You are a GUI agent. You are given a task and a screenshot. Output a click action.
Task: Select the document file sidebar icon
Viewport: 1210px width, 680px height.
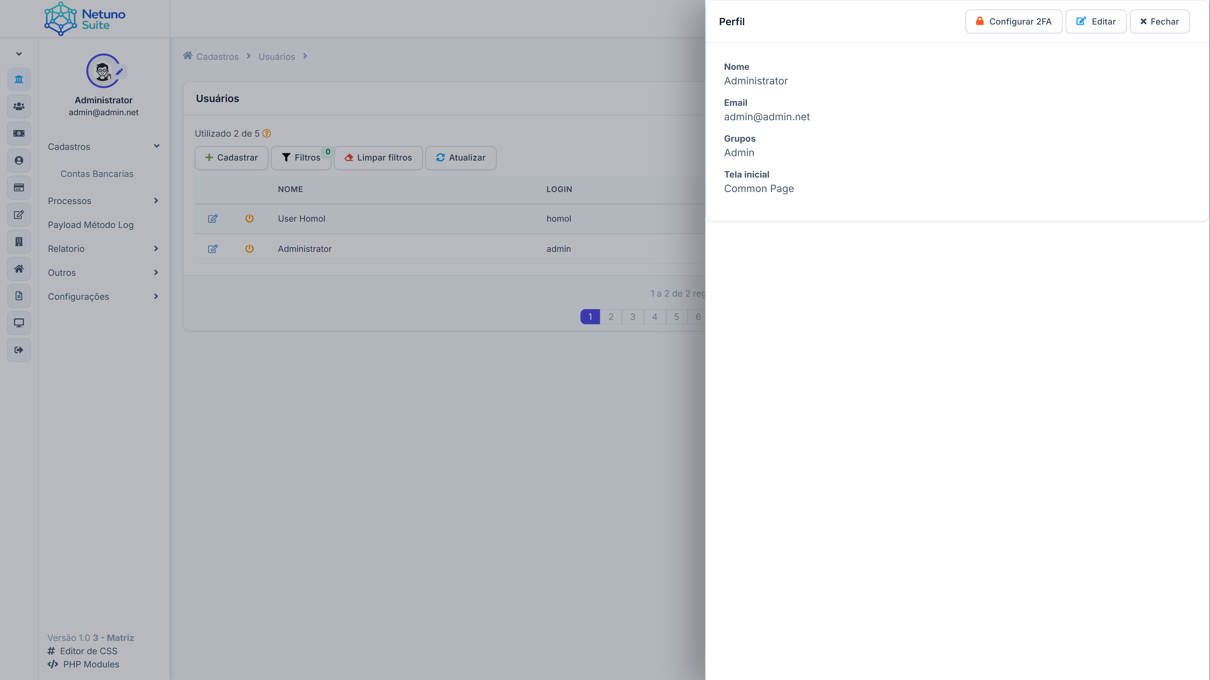19,296
